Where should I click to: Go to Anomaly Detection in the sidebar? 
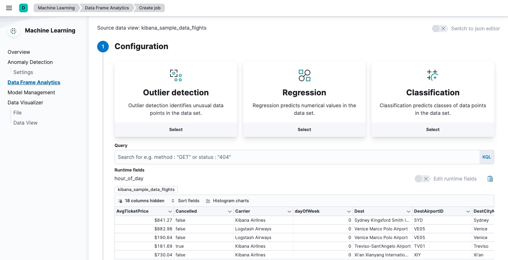[x=30, y=62]
